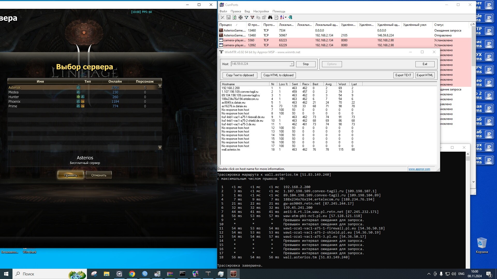Sort CurrPorts by Процесс column header
497x279 pixels.
click(232, 25)
